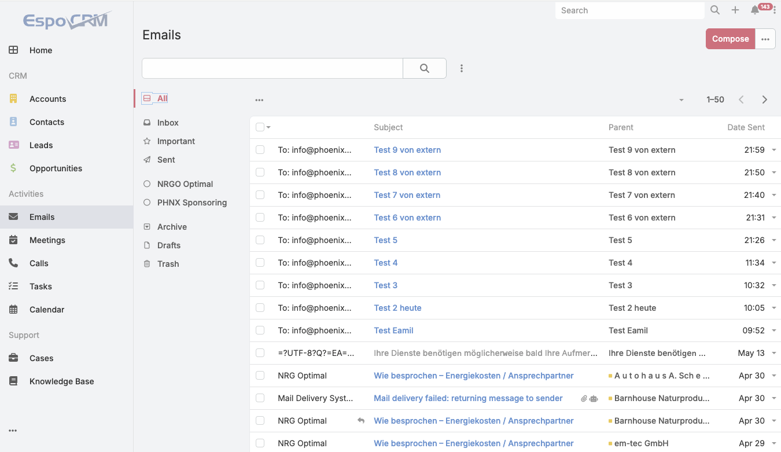781x452 pixels.
Task: Open the search filter options kebab menu
Action: (462, 68)
